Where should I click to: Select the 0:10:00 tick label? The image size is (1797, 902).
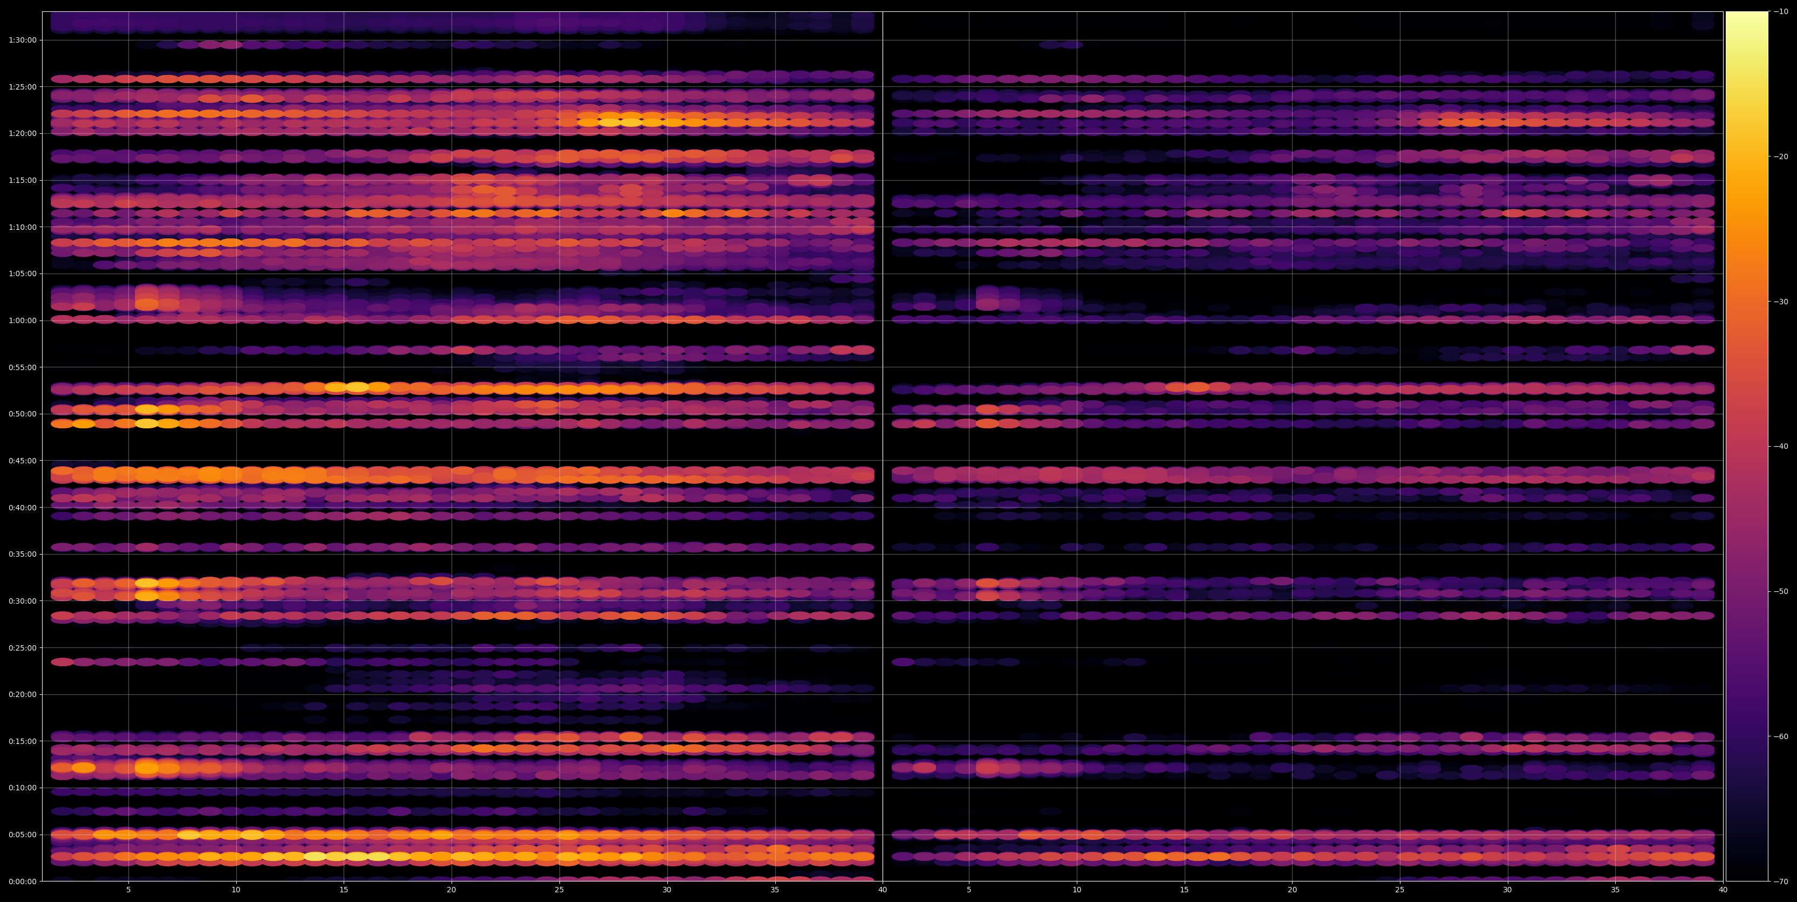[22, 788]
